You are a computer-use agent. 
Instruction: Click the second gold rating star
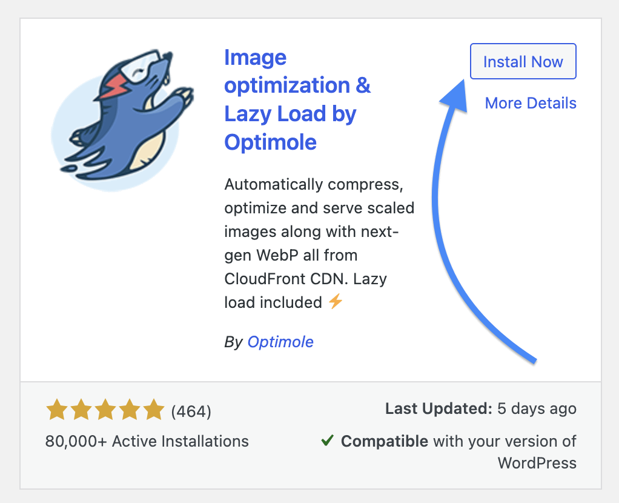(x=81, y=410)
